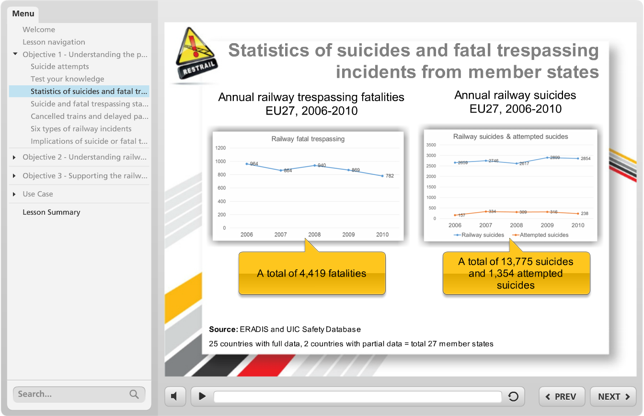Screen dimensions: 644x416
Task: Click the Annual railway trespassing fatalities heading
Action: pyautogui.click(x=311, y=104)
